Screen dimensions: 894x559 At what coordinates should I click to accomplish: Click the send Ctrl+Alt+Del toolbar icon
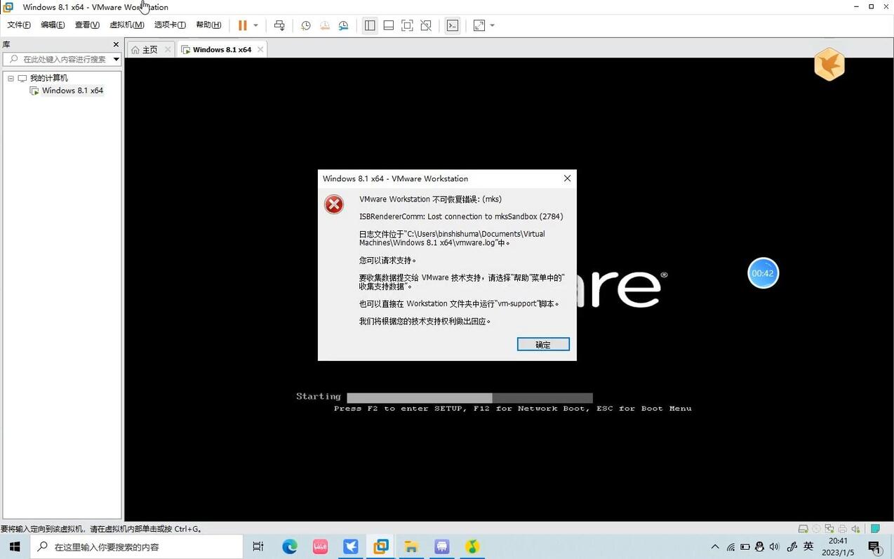[x=279, y=25]
